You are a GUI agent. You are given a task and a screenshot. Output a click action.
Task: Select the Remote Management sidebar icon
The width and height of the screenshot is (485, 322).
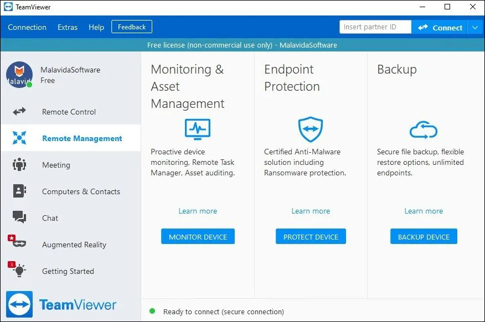click(x=19, y=138)
